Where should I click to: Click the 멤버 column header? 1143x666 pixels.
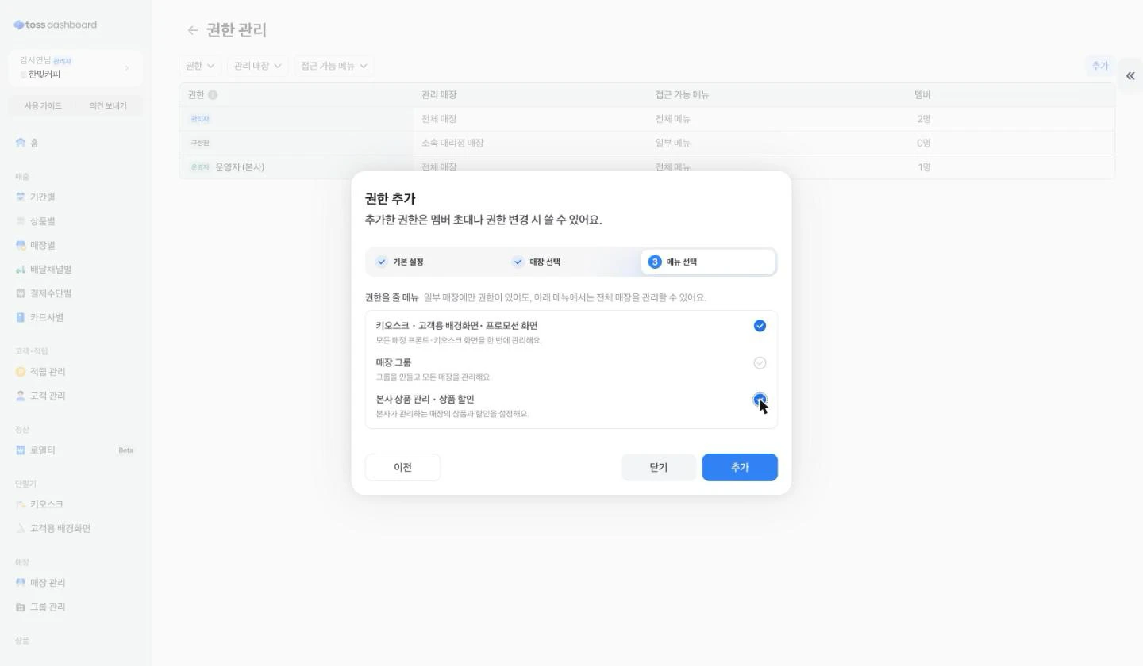tap(922, 95)
